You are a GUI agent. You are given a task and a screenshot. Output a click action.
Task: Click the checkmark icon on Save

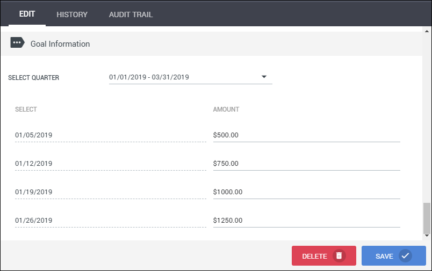[405, 256]
